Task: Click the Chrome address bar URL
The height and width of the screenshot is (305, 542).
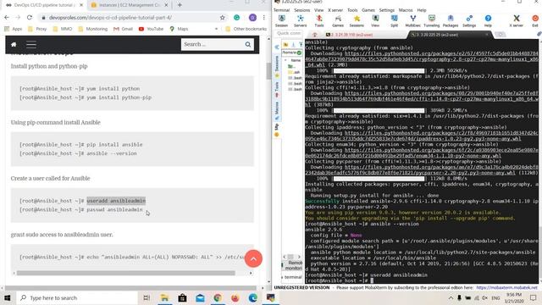Action: 110,17
